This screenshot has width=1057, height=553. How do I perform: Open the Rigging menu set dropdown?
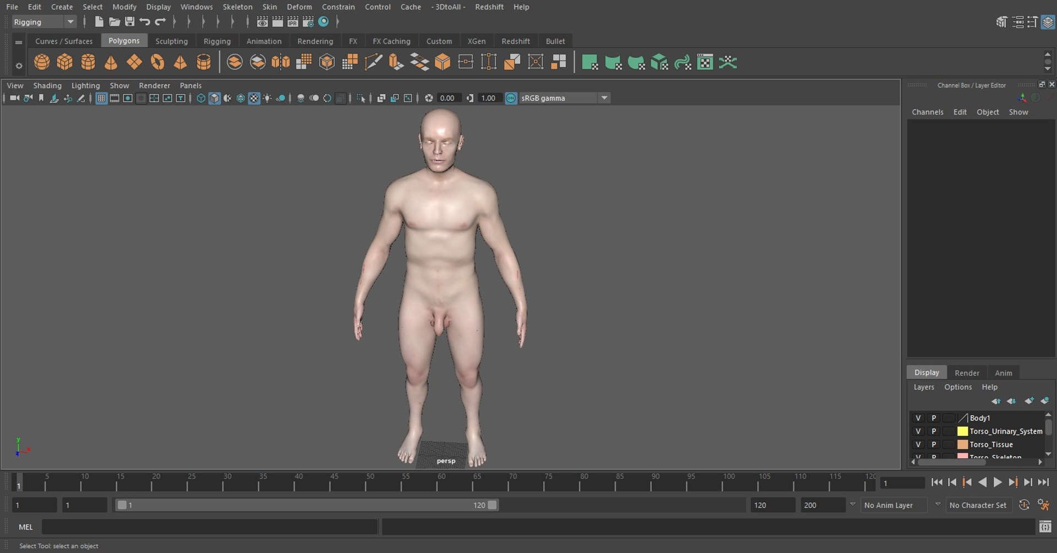tap(44, 22)
